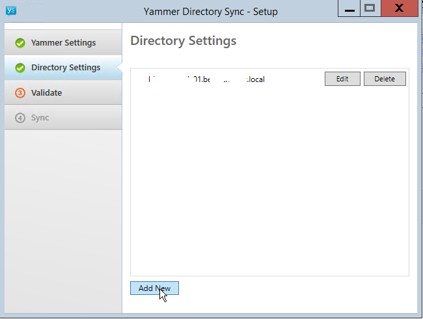Click green checkmark icon beside Yammer Settings
The width and height of the screenshot is (423, 319).
(20, 43)
